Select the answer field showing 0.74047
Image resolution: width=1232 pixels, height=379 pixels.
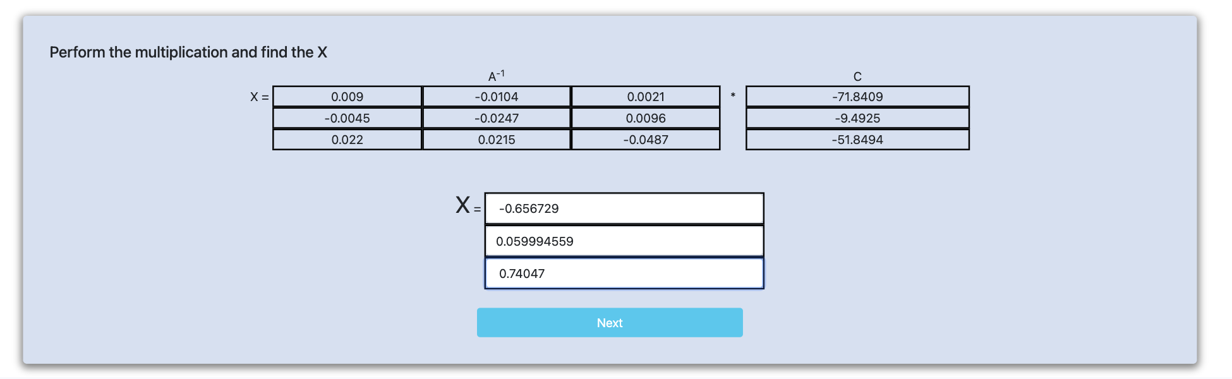click(624, 274)
